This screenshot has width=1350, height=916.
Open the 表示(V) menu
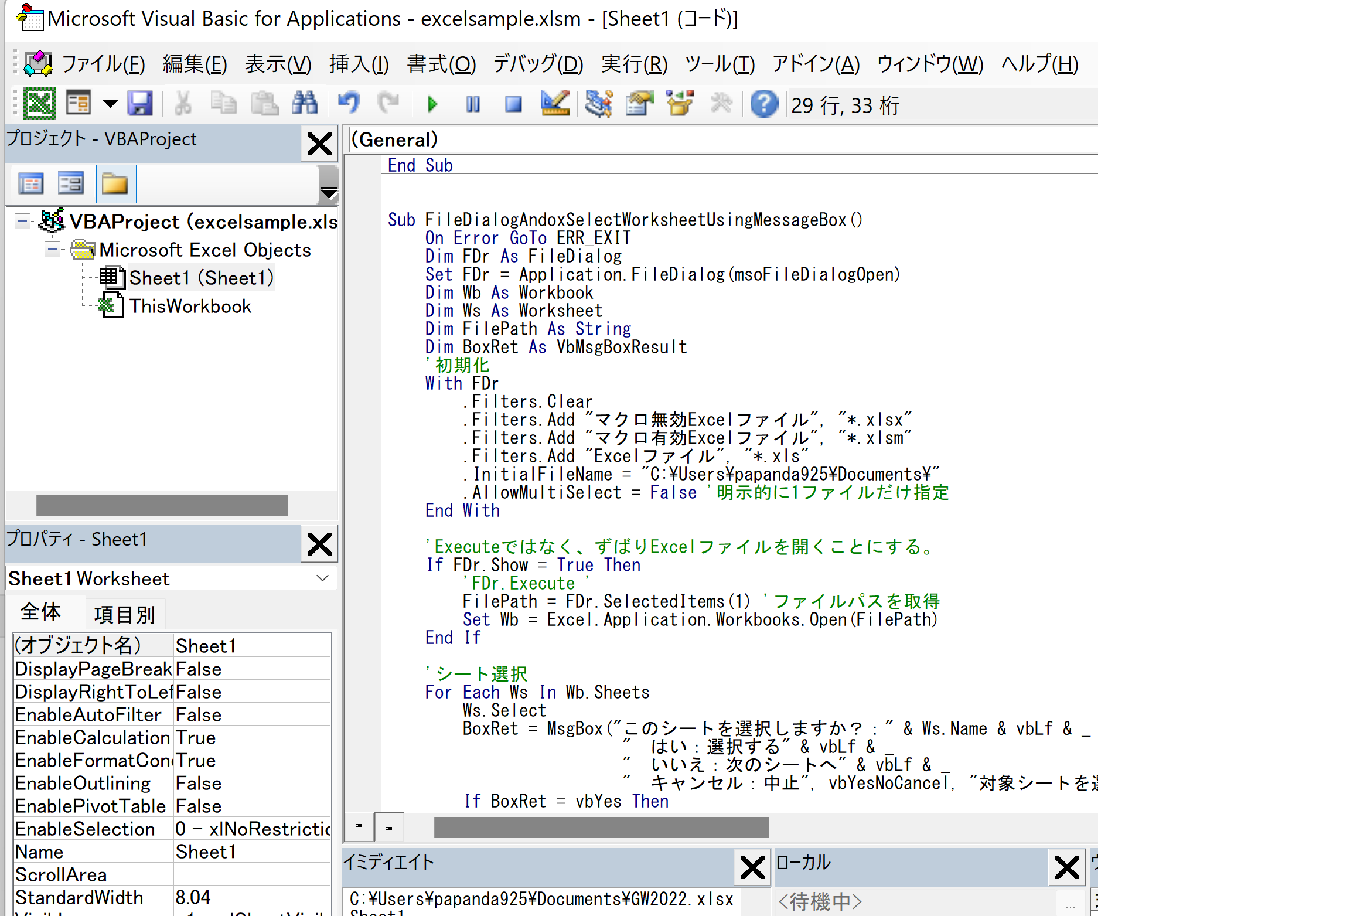278,63
